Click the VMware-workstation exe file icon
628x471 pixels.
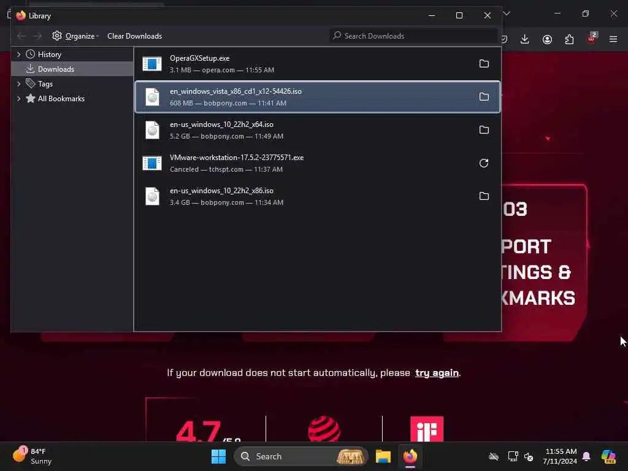152,163
